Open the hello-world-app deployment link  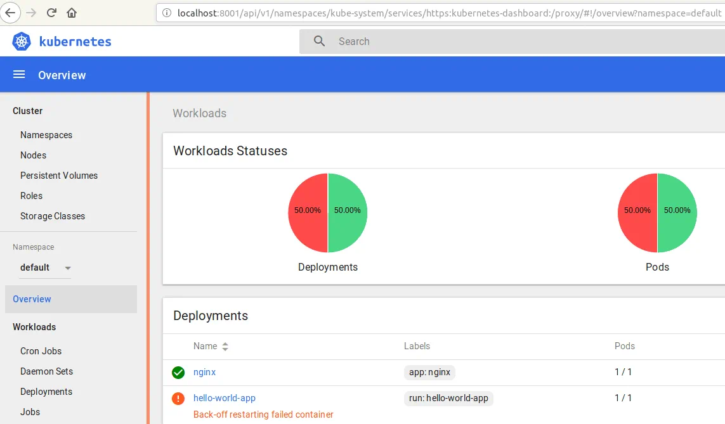point(225,398)
